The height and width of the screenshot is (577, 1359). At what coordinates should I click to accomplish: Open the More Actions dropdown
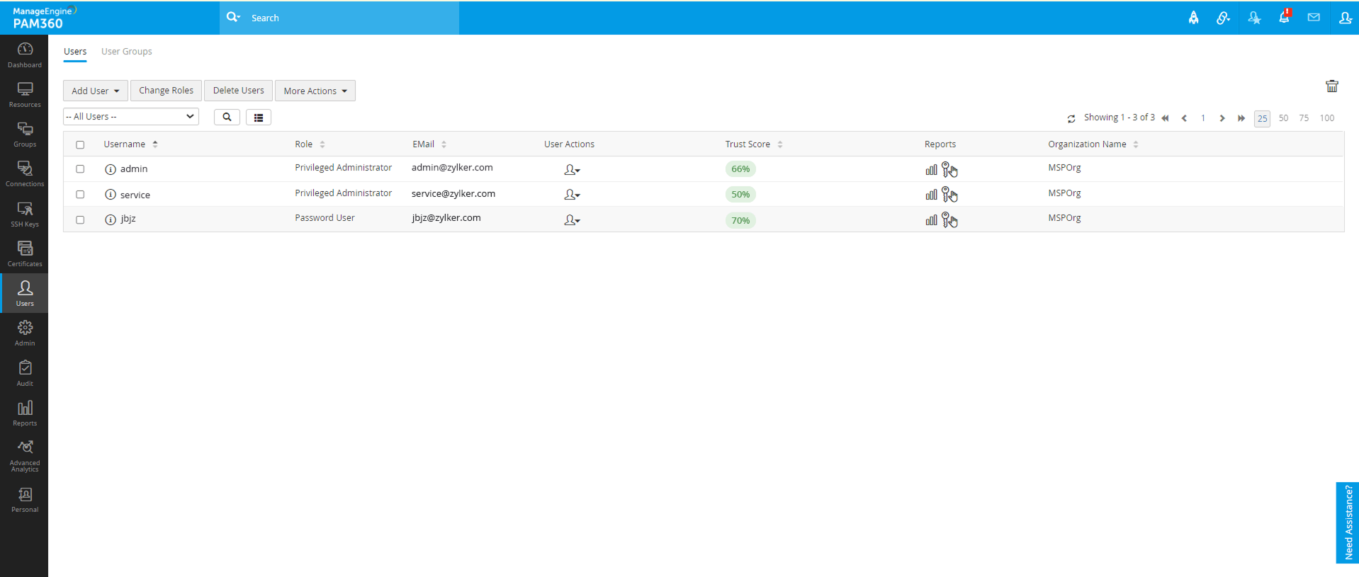[x=315, y=91]
